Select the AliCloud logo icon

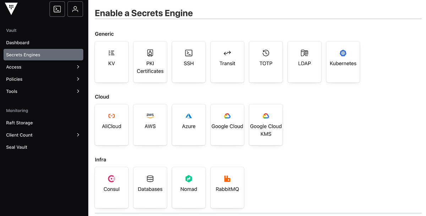pos(111,116)
